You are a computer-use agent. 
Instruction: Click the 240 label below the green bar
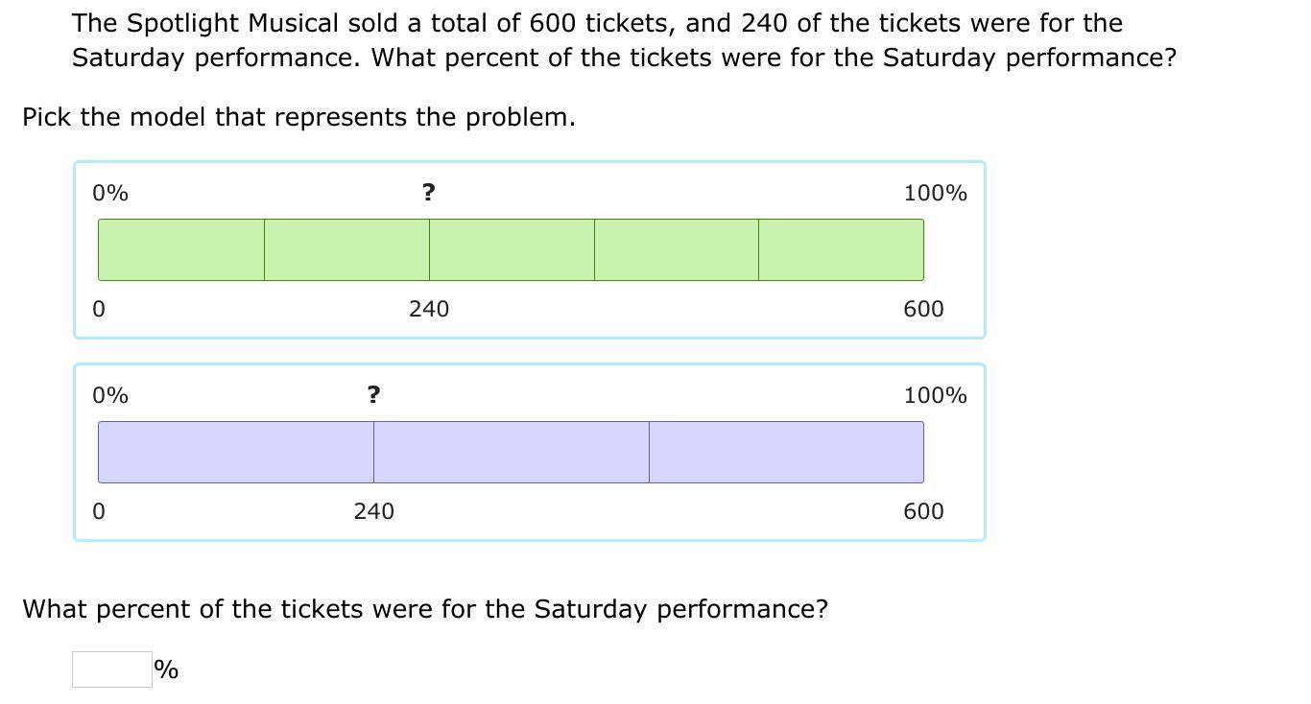(x=428, y=309)
